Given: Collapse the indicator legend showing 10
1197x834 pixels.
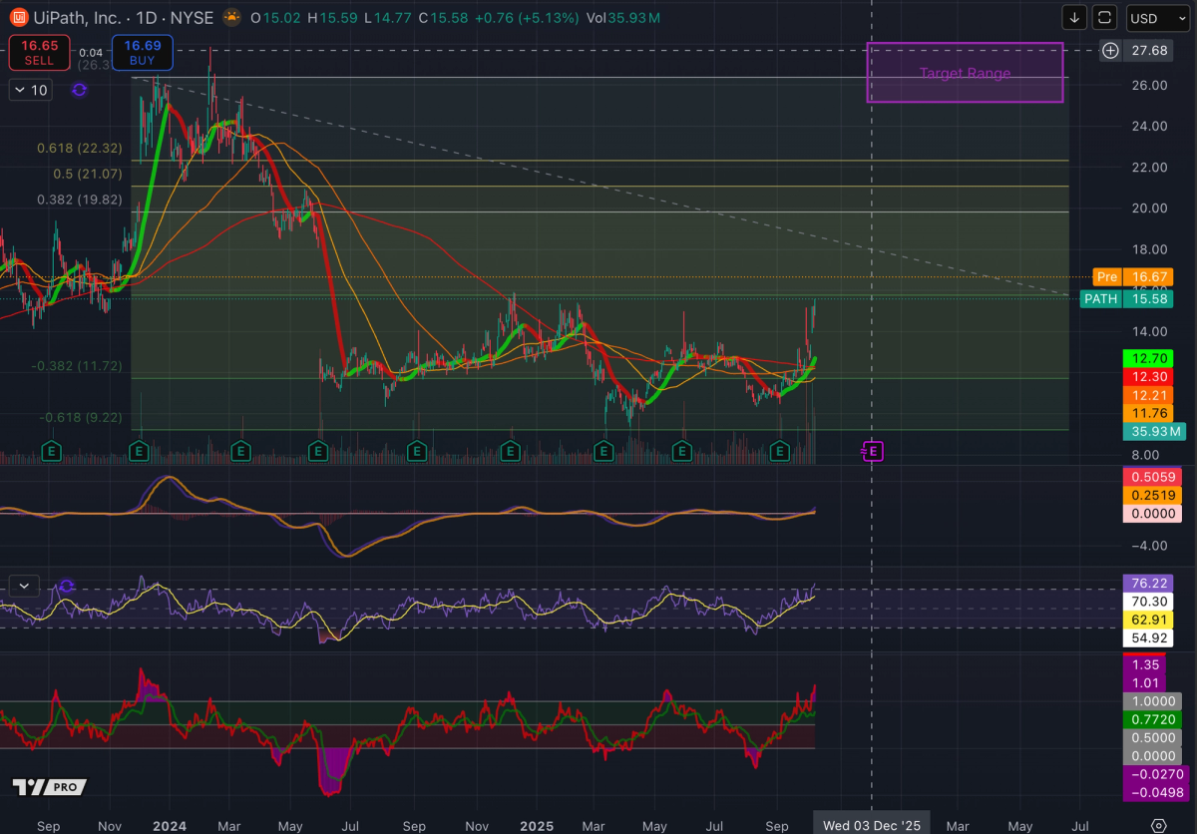Looking at the screenshot, I should [x=30, y=90].
